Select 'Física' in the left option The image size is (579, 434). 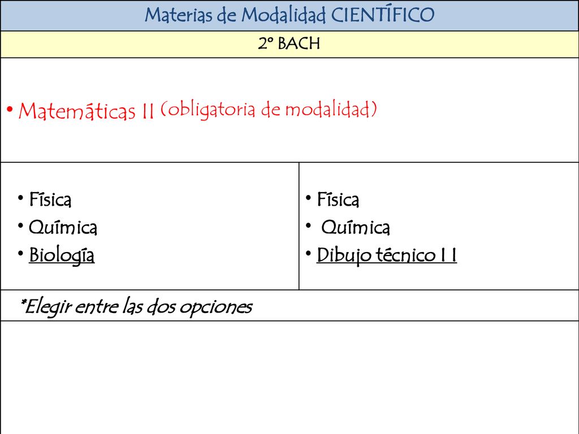click(x=50, y=199)
